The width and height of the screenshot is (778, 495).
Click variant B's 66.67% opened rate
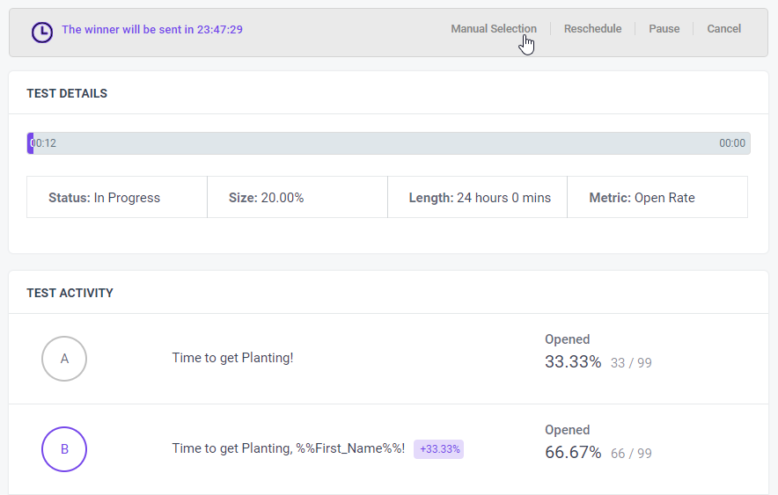click(573, 453)
